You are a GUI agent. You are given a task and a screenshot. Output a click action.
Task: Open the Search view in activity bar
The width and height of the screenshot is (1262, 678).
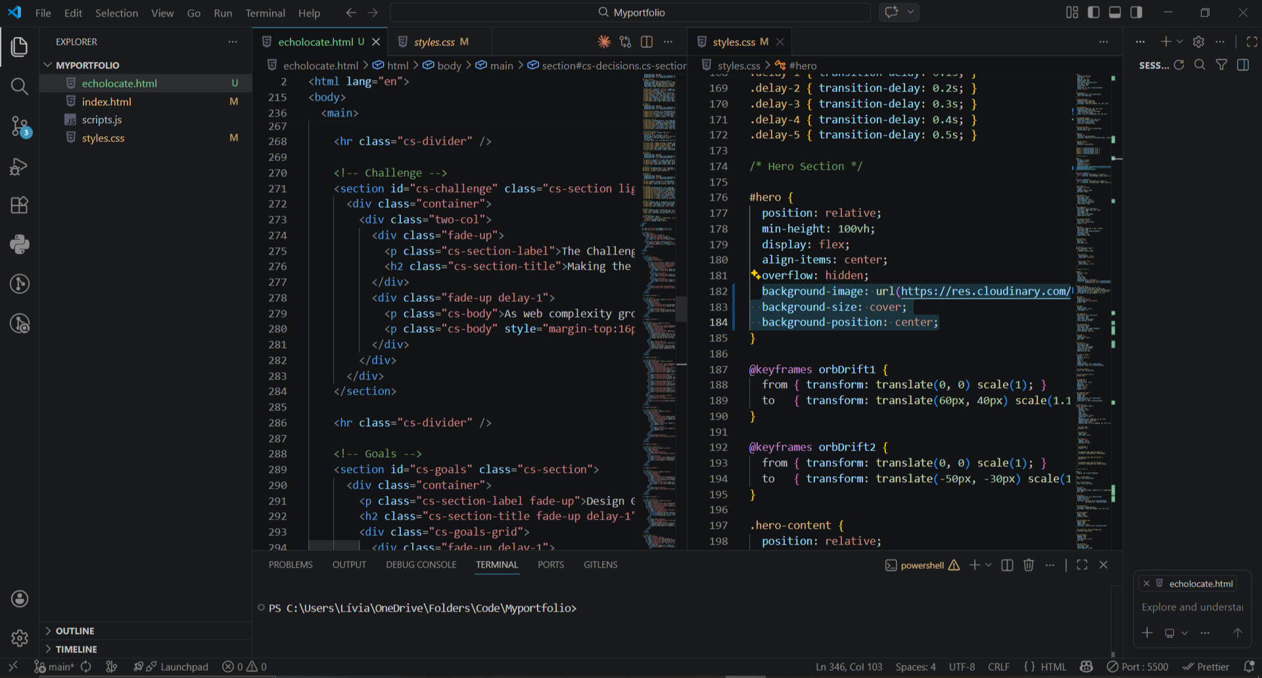pyautogui.click(x=19, y=86)
